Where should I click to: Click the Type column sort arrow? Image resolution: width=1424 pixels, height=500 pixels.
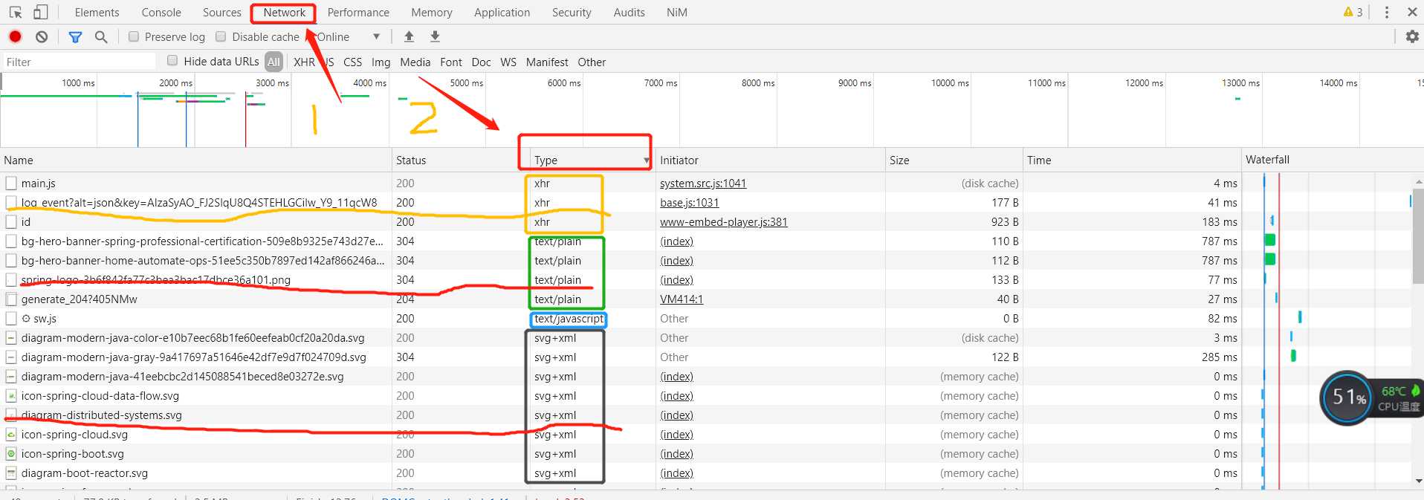click(646, 161)
